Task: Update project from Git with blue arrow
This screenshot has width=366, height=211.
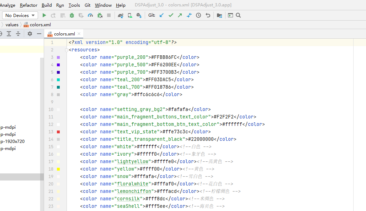Action: coord(161,15)
